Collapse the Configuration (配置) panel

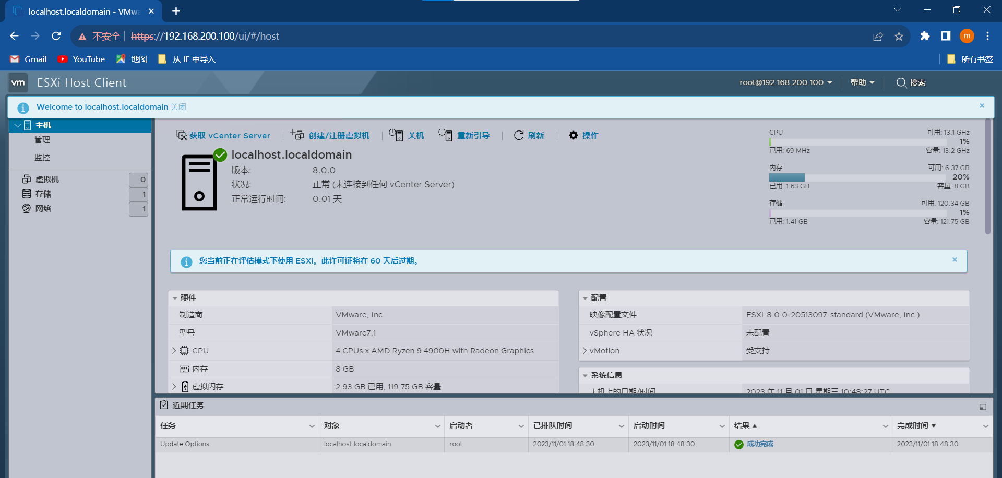pyautogui.click(x=586, y=298)
